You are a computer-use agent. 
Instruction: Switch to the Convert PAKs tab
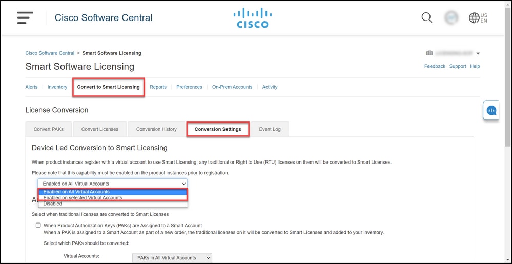point(49,129)
